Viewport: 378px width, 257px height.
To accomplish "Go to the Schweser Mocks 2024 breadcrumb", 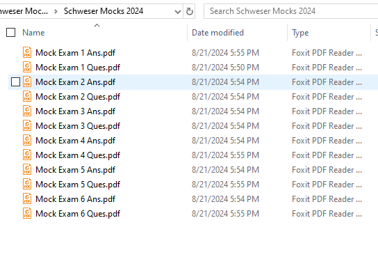I will [104, 11].
